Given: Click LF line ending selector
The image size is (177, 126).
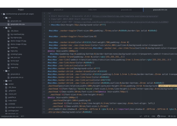Looking at the screenshot, I should (141, 116).
